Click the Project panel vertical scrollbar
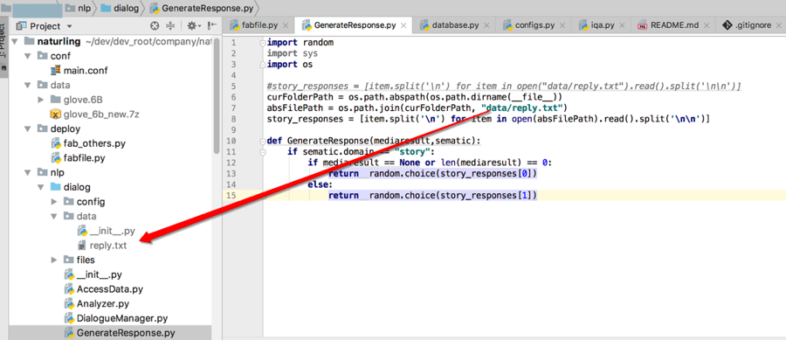 [217, 95]
